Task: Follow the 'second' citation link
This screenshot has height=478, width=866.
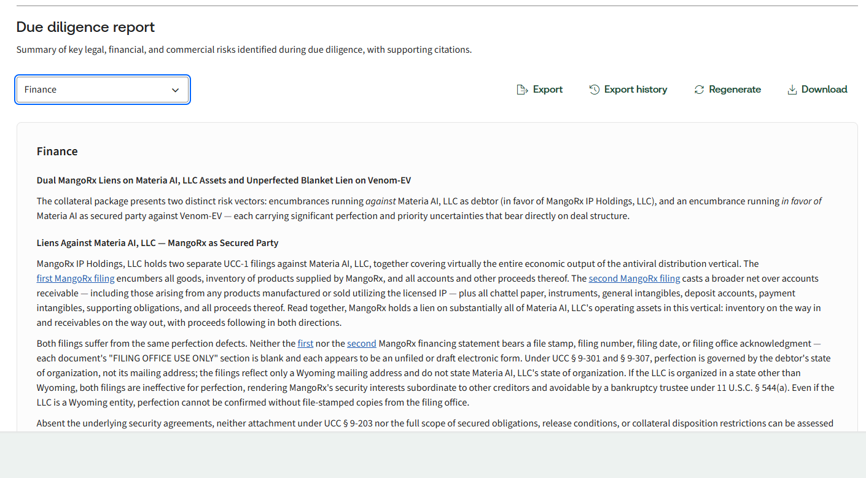Action: coord(361,344)
